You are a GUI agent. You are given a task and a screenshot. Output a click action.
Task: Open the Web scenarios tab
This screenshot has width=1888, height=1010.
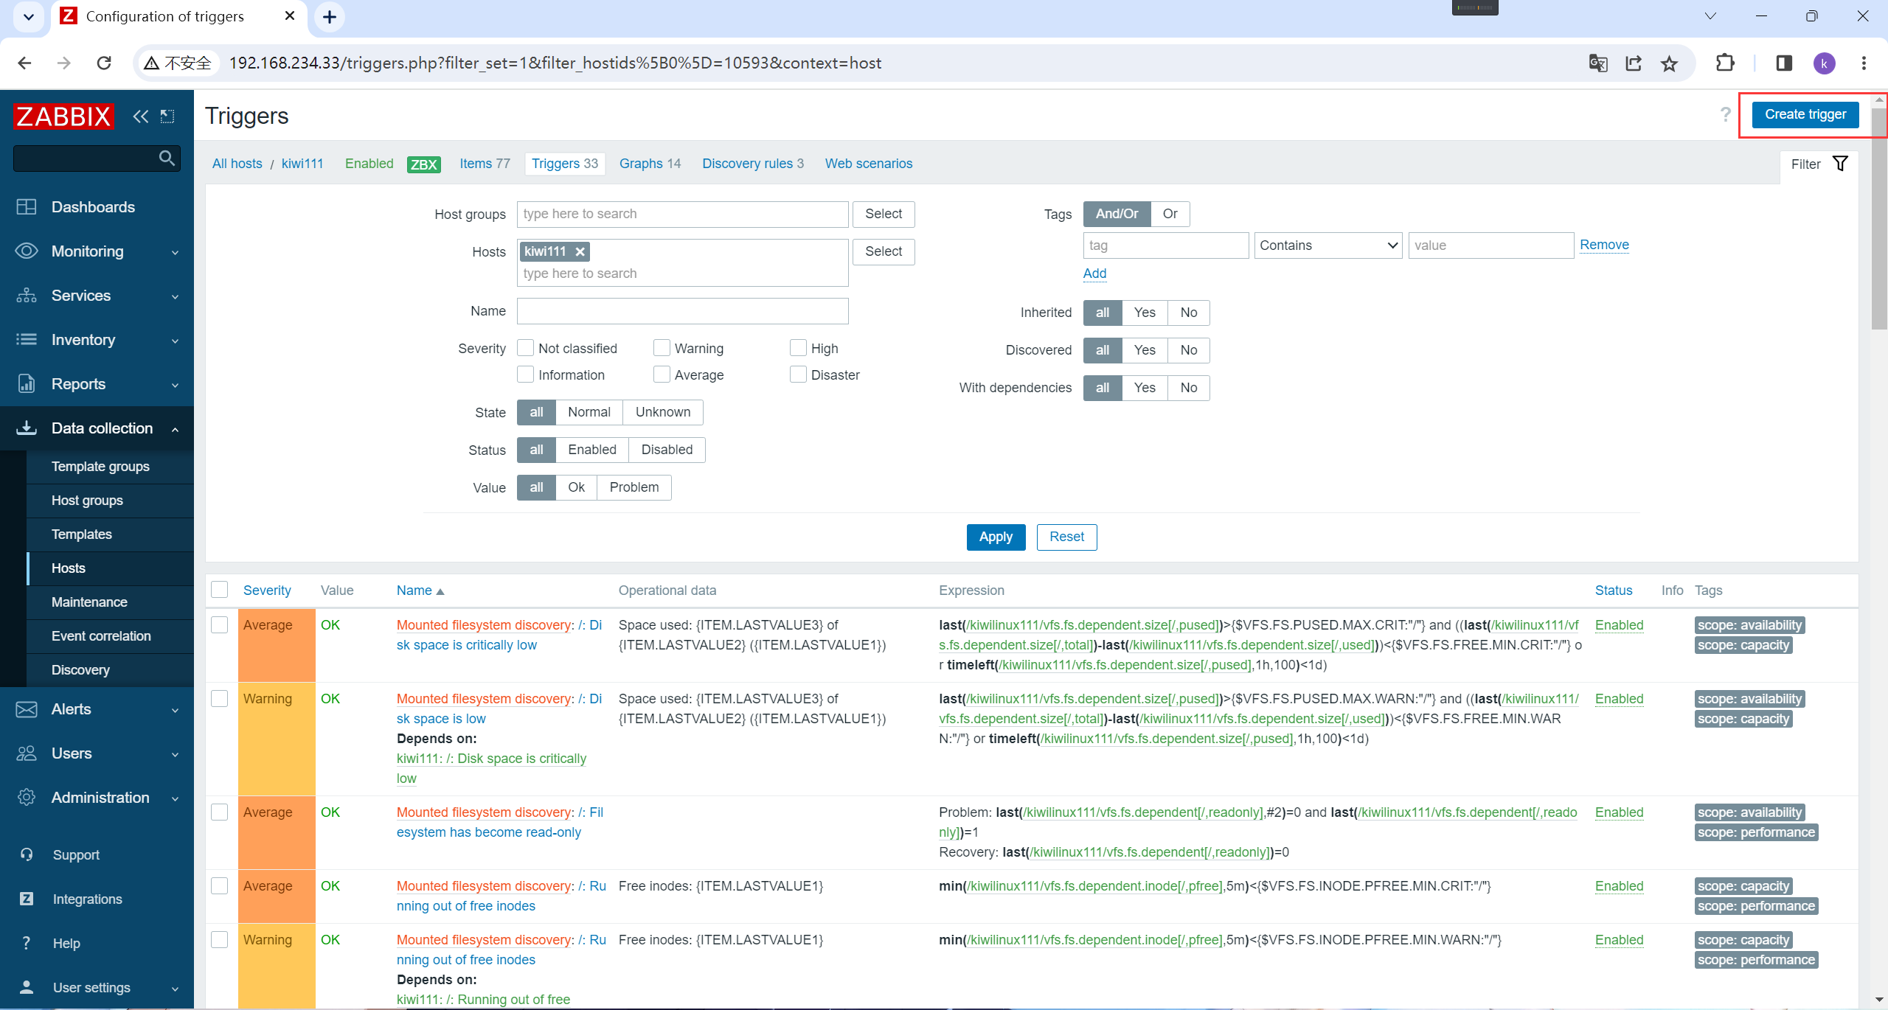(869, 164)
